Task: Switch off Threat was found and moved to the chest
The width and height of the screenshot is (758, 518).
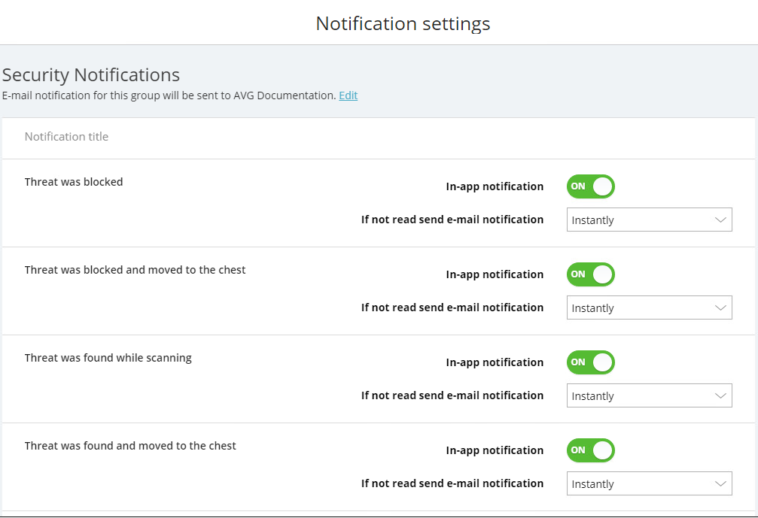Action: point(590,450)
